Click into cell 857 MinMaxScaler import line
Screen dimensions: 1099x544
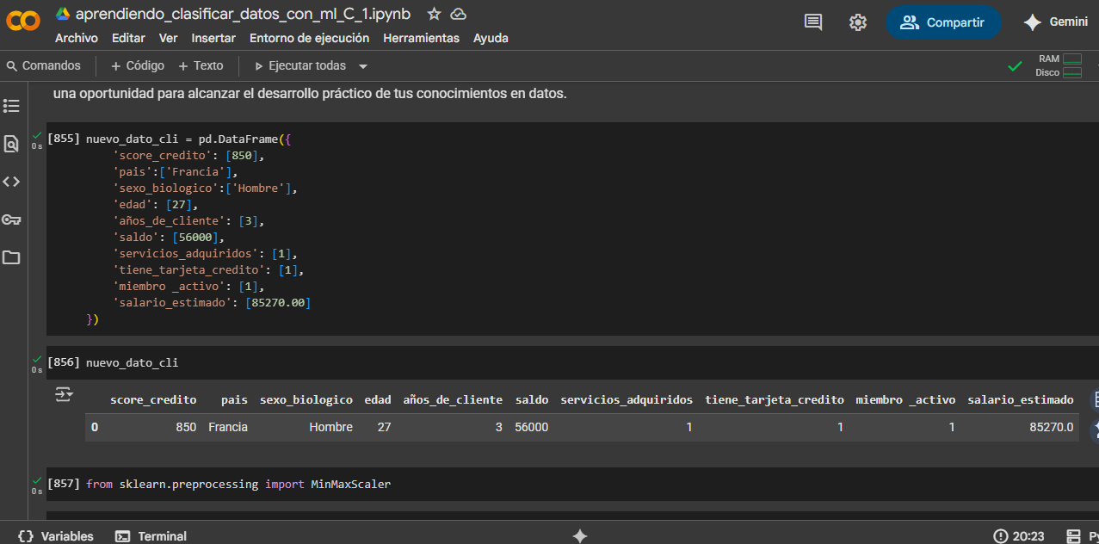click(238, 485)
